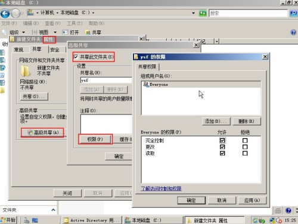Screen dimensions: 298x224
Task: Click the Explorer search box
Action: point(248,13)
